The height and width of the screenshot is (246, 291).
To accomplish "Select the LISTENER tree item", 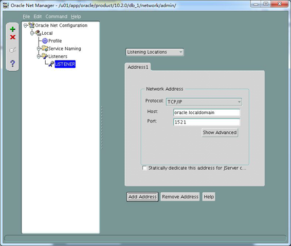I will [x=65, y=64].
